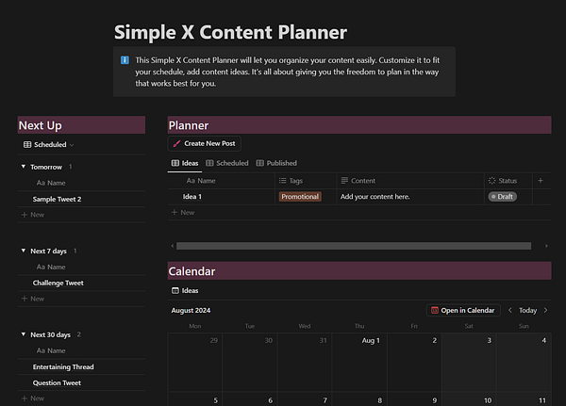566x406 pixels.
Task: Click the Draft status pill
Action: [504, 197]
